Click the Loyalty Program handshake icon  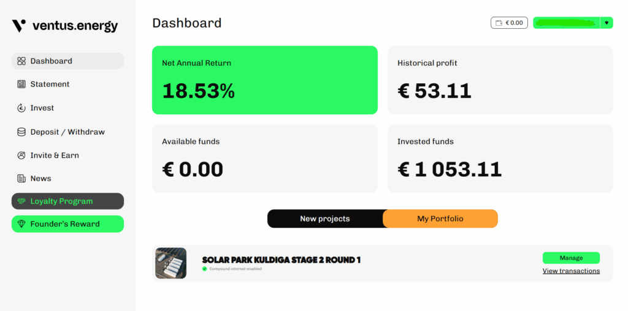click(x=21, y=201)
